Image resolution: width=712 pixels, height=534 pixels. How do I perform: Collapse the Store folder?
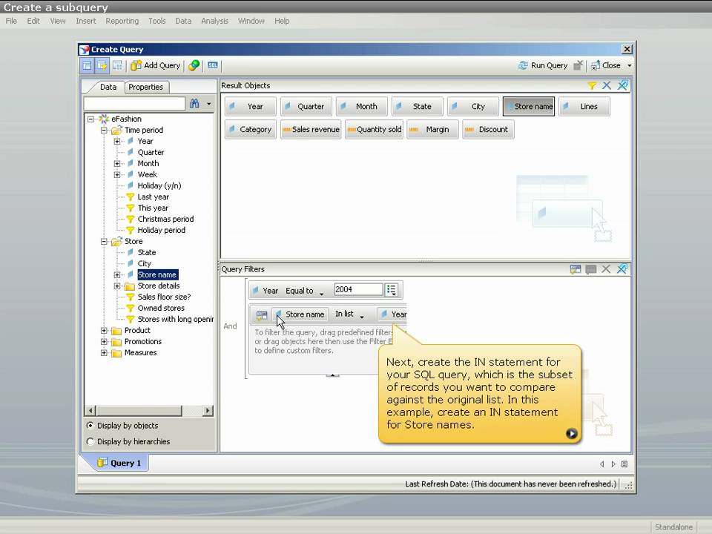[104, 241]
